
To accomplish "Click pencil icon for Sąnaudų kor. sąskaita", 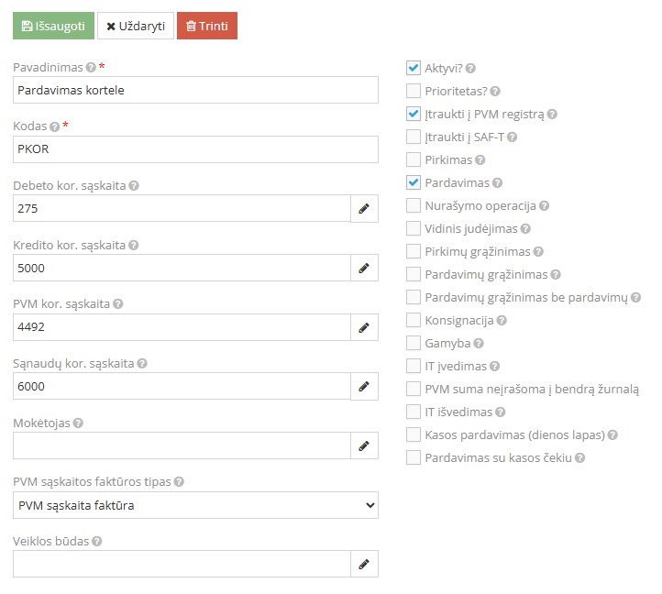I will click(364, 386).
